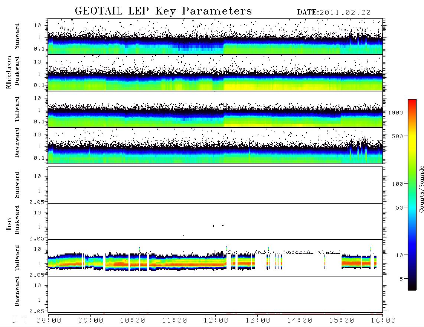Select the Ion Dawnward axis label
The height and width of the screenshot is (327, 424).
(17, 291)
